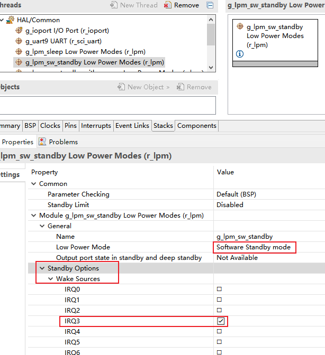
Task: Click the HAL/Common thread icon
Action: coord(10,20)
